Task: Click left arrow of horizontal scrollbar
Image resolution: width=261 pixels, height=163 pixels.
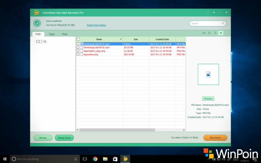Action: 78,130
